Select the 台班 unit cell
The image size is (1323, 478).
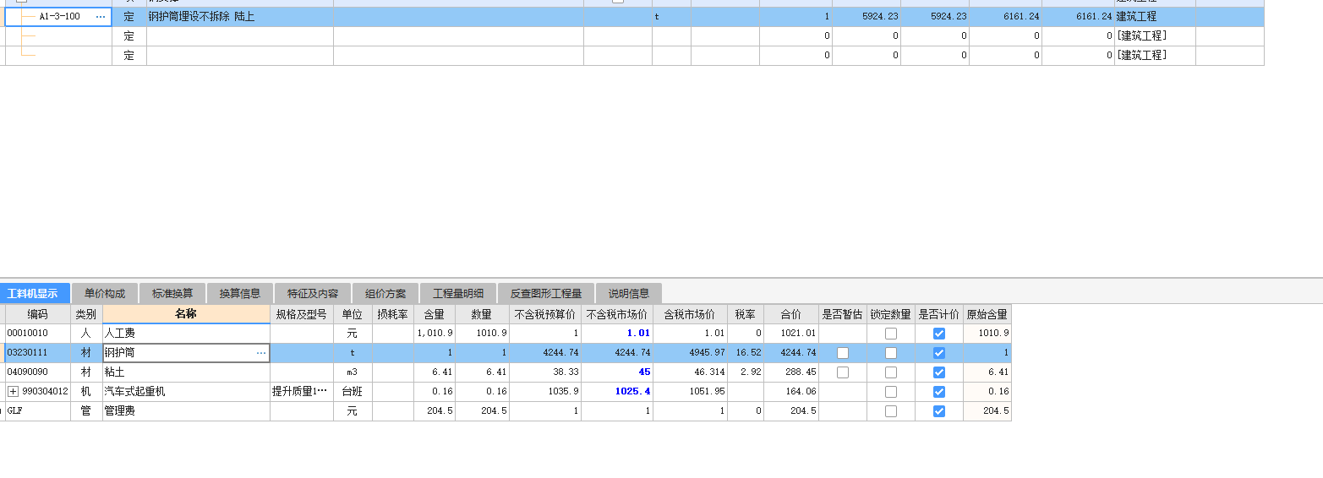tap(353, 392)
